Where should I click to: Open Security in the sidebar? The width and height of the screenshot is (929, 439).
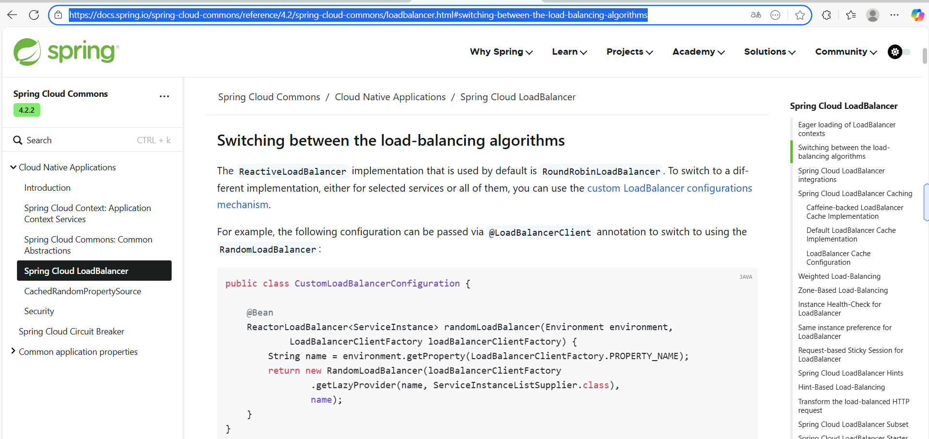point(39,311)
